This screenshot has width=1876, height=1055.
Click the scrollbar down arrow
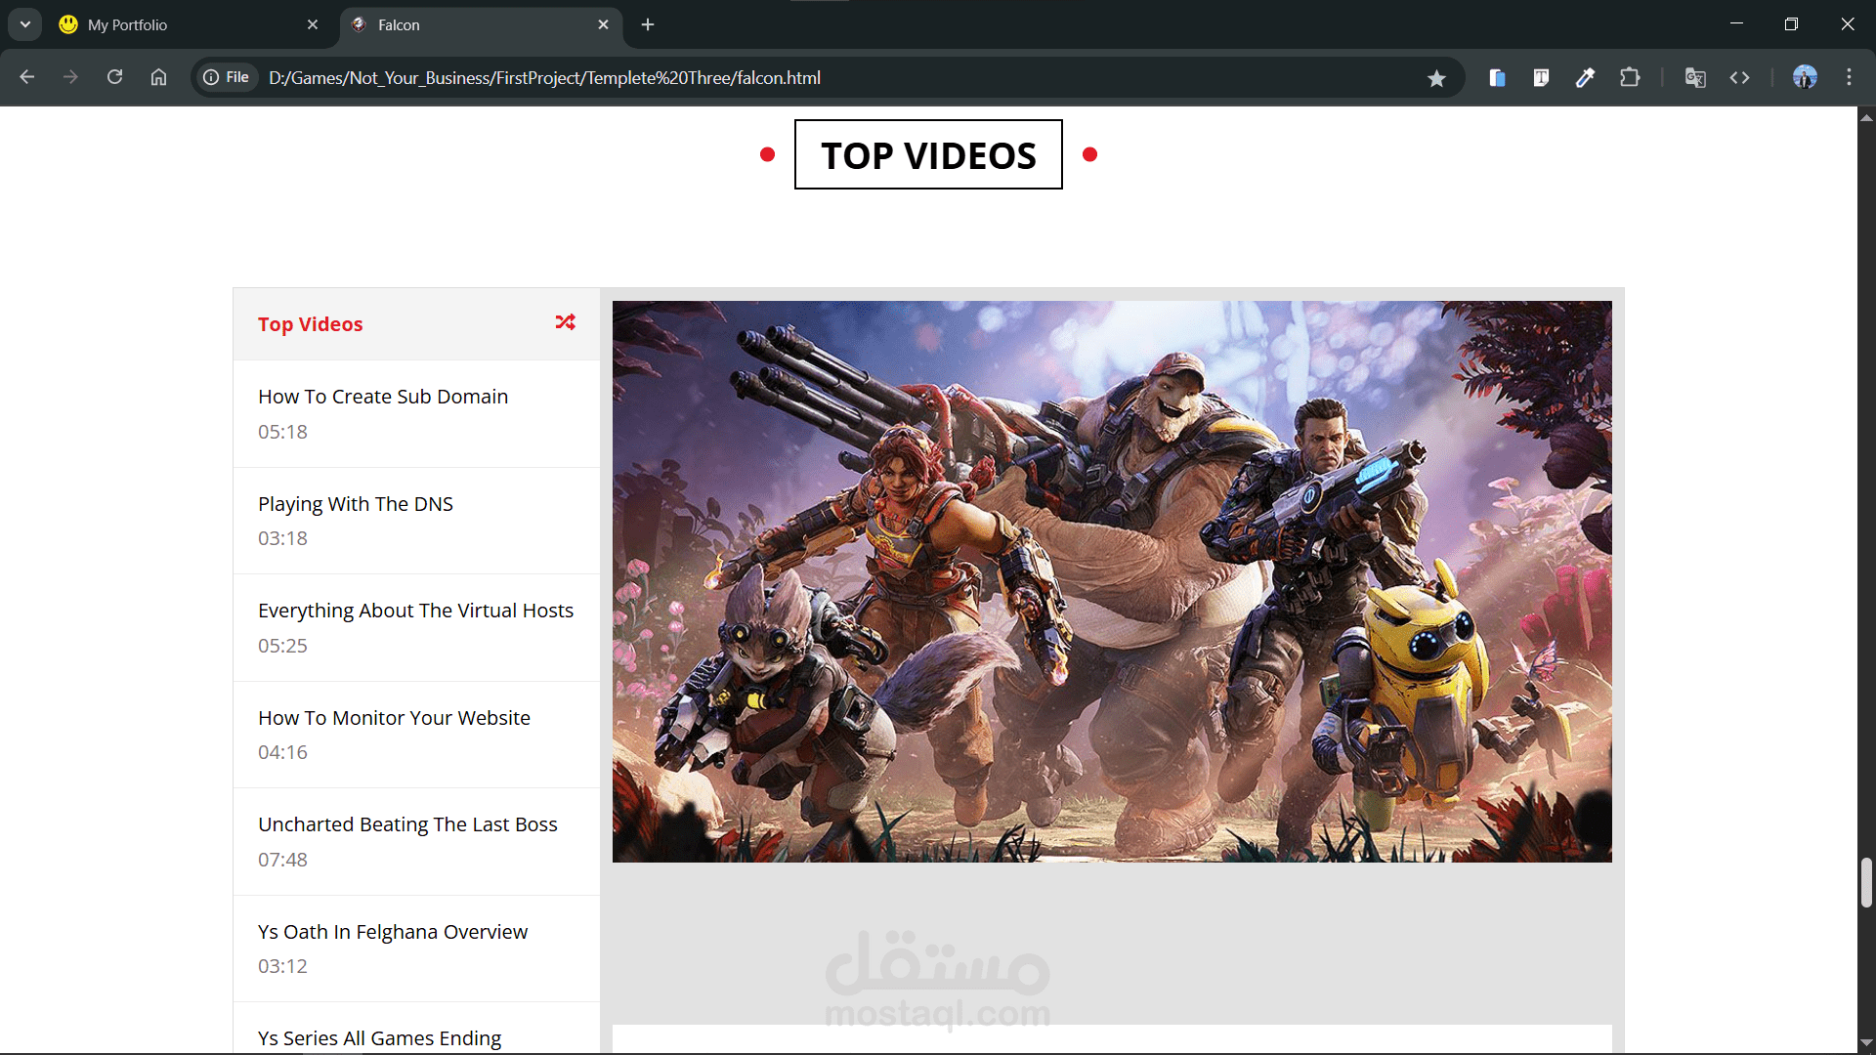pyautogui.click(x=1866, y=1042)
